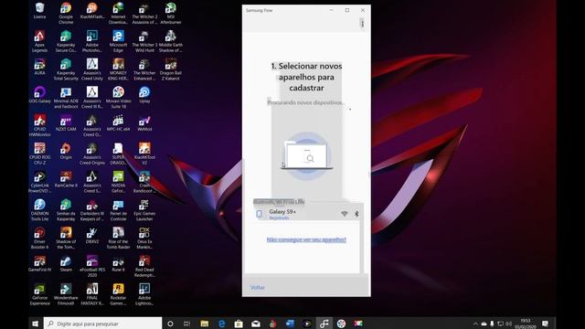
Task: Click the Wi-Fi icon on the Galaxy S9+ row
Action: click(x=344, y=214)
